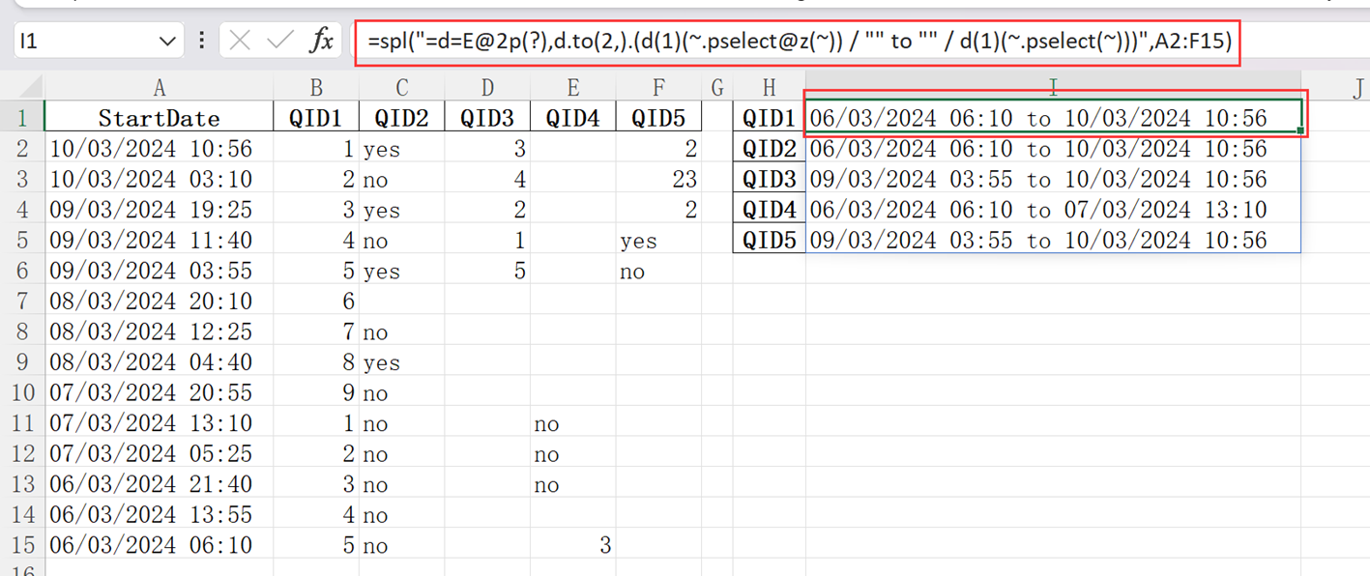The height and width of the screenshot is (576, 1370).
Task: Click the Enter checkmark icon in formula bar
Action: click(x=280, y=41)
